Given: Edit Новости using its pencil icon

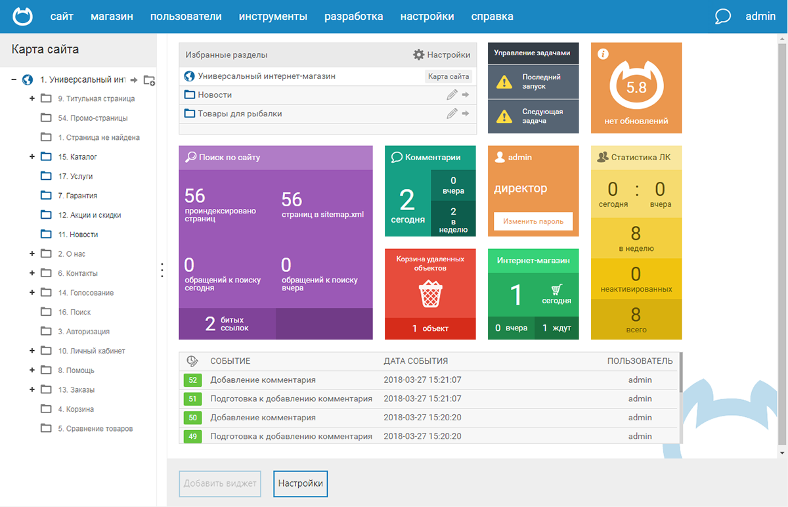Looking at the screenshot, I should tap(452, 95).
